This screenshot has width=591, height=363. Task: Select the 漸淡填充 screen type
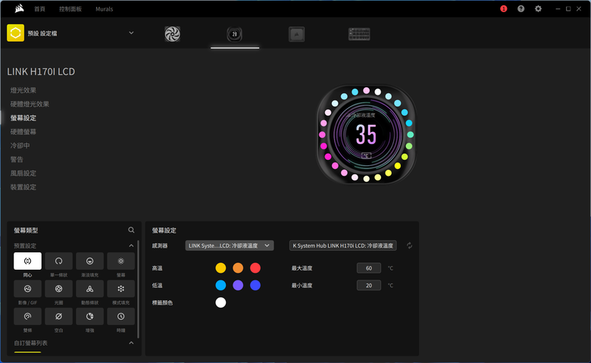[x=89, y=261]
